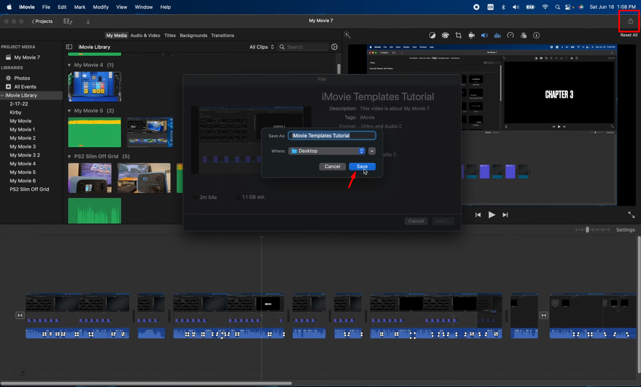
Task: Click the Reset All button
Action: pos(629,35)
